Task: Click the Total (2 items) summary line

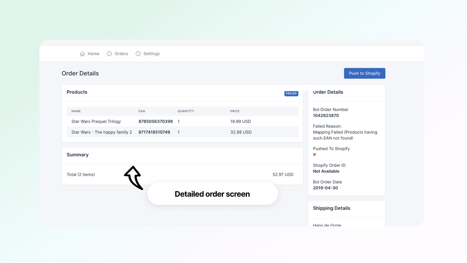Action: 81,175
